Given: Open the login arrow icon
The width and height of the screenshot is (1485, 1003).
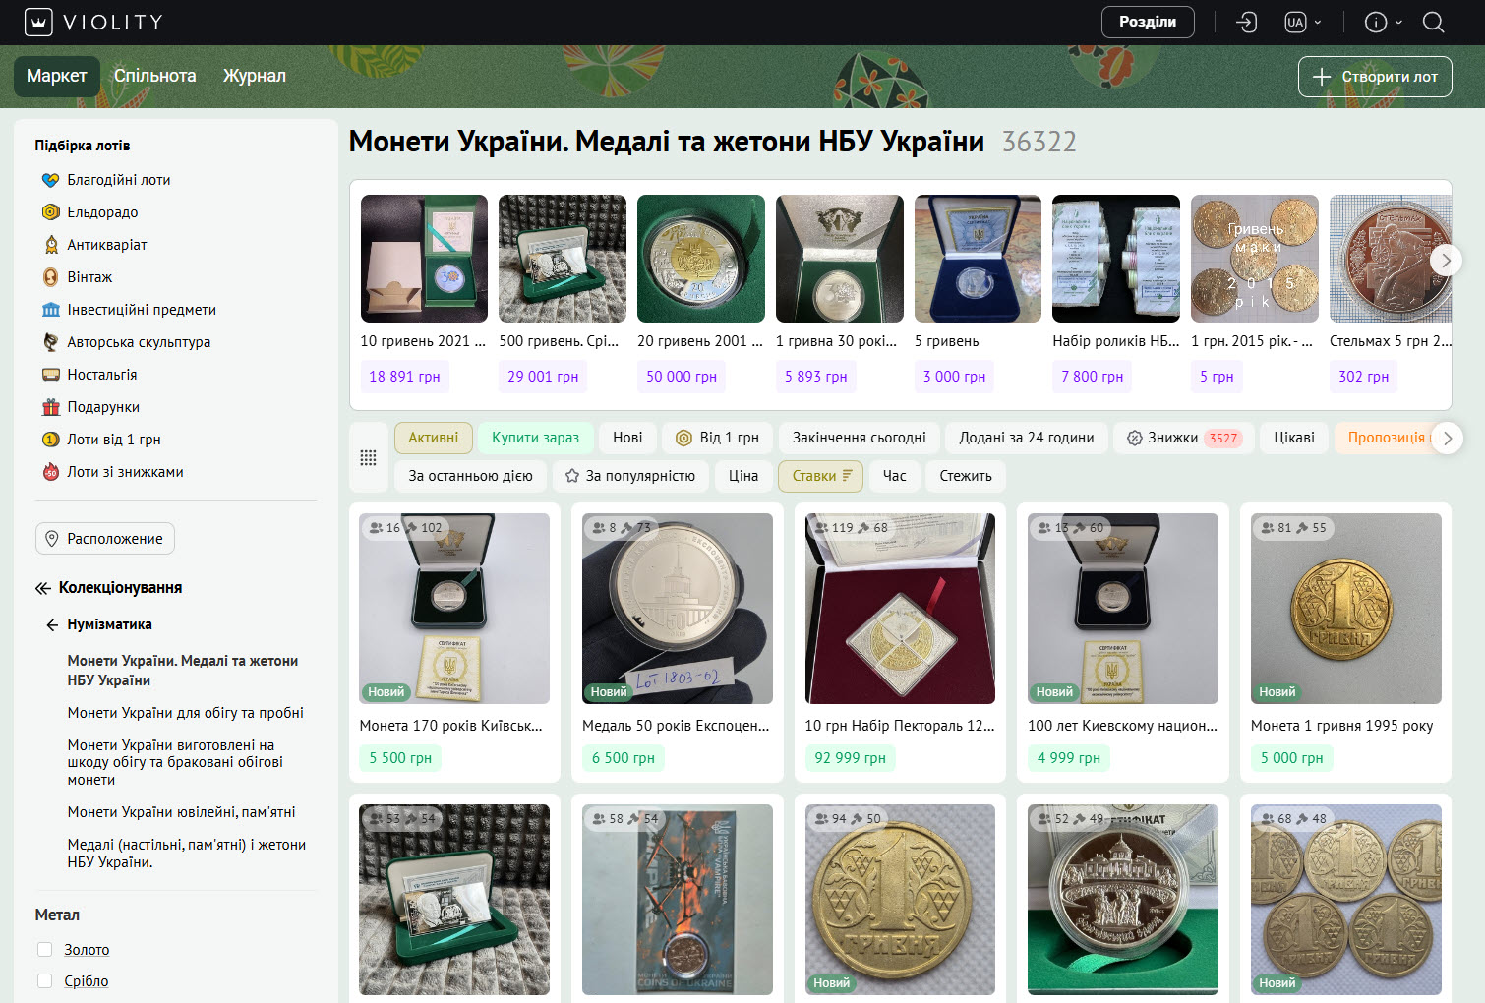Looking at the screenshot, I should pyautogui.click(x=1246, y=22).
